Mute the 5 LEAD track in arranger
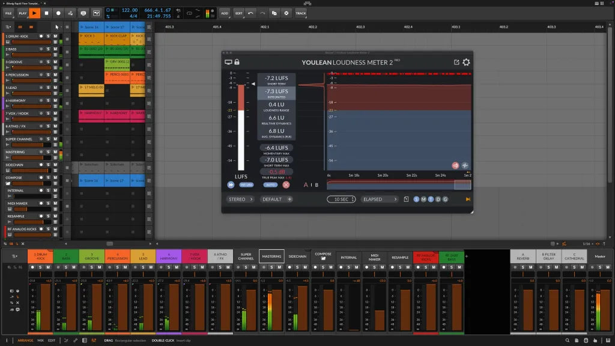615x346 pixels. [55, 88]
